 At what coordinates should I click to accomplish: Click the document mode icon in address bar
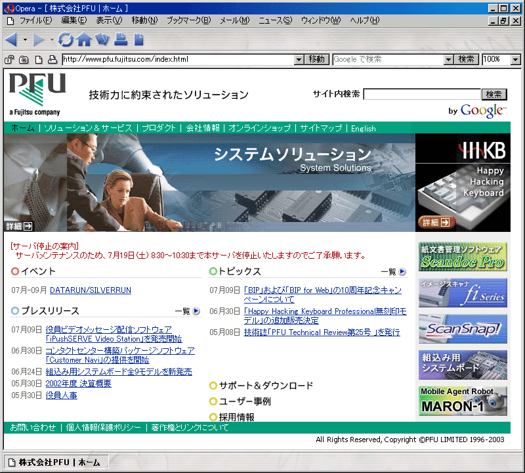pos(39,60)
